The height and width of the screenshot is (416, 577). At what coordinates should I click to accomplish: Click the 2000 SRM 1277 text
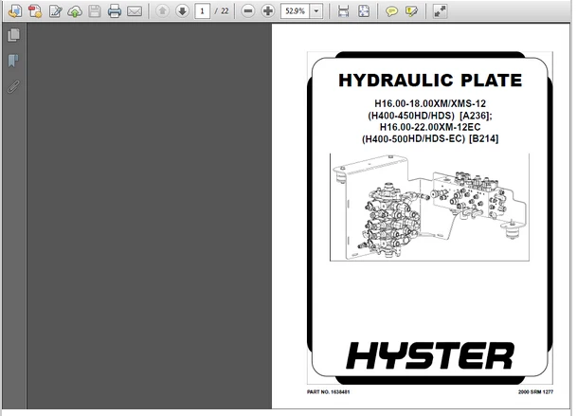click(x=535, y=392)
